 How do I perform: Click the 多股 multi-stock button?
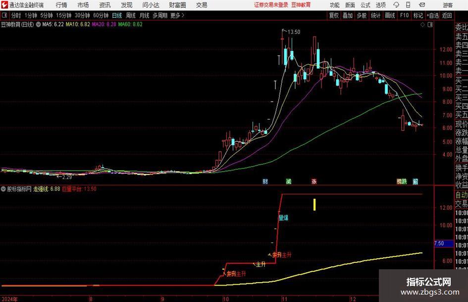click(362, 15)
